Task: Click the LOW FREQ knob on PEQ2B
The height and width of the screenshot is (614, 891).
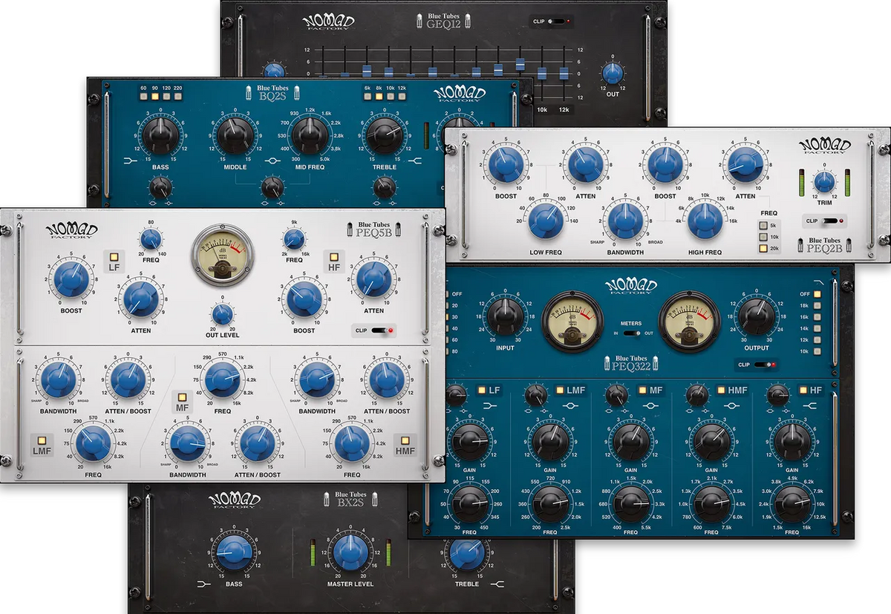Action: click(546, 221)
